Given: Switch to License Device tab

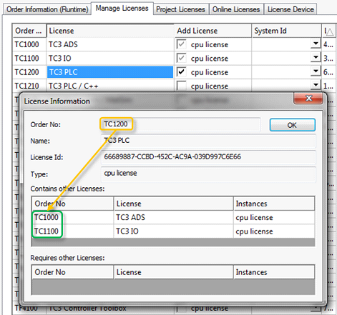Looking at the screenshot, I should pyautogui.click(x=290, y=9).
